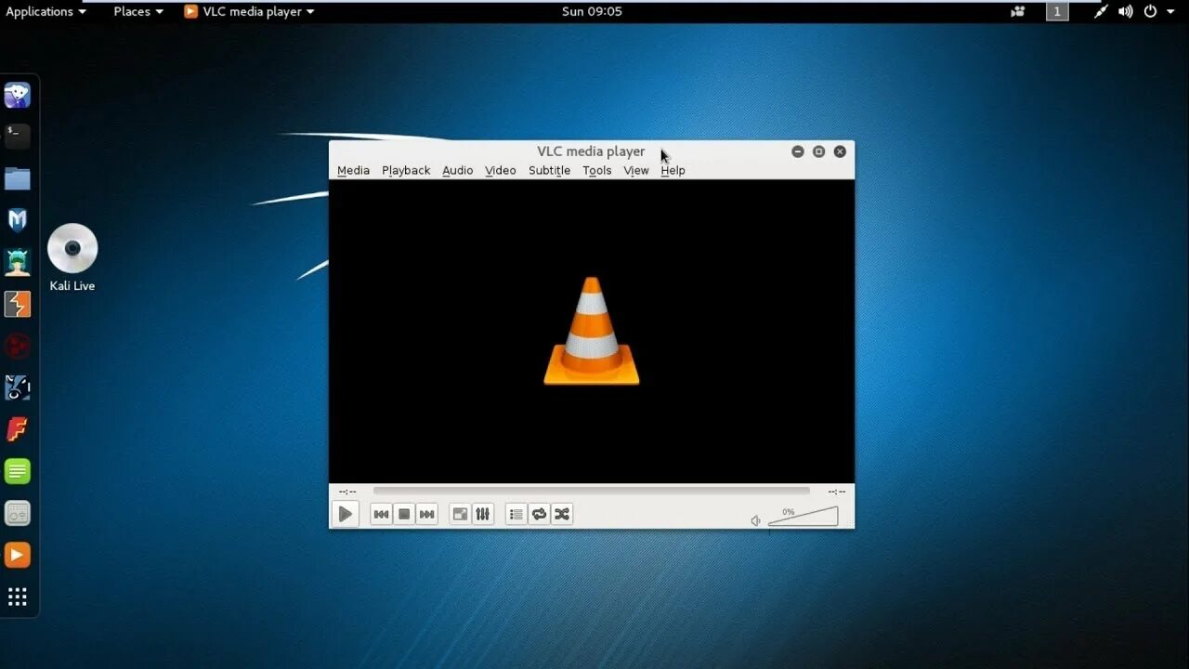This screenshot has height=669, width=1189.
Task: Launch Armitage from dock
Action: [x=18, y=262]
